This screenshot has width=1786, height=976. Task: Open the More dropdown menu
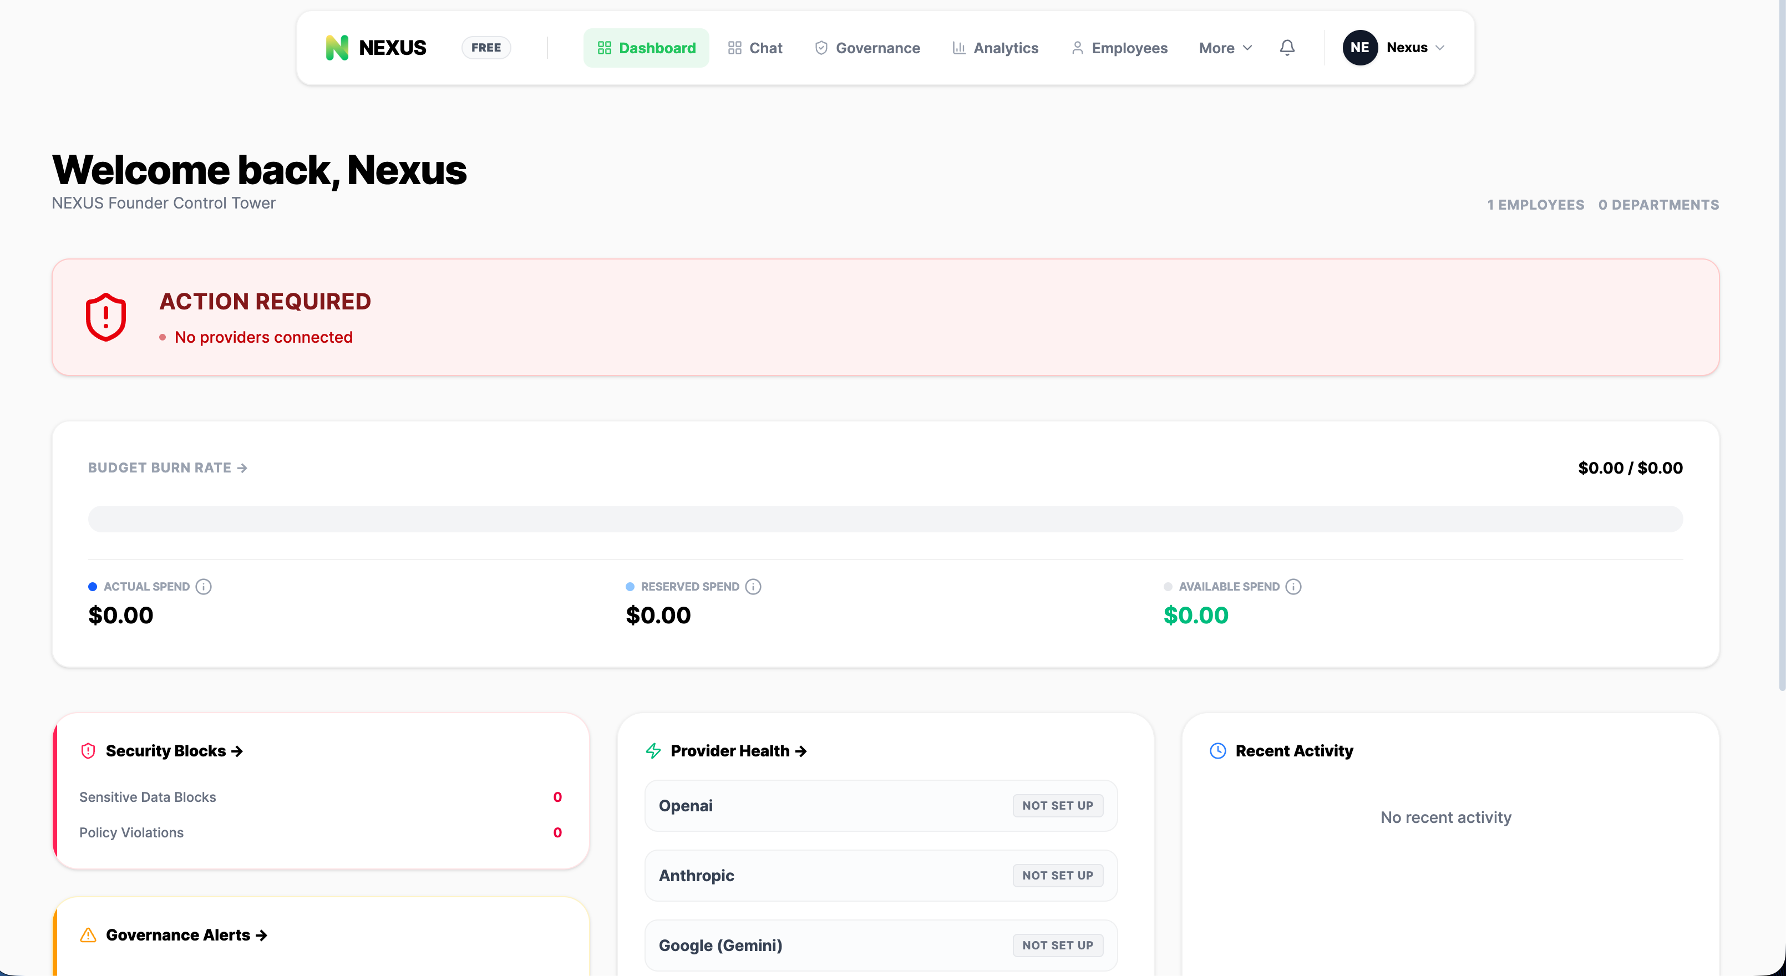tap(1225, 48)
